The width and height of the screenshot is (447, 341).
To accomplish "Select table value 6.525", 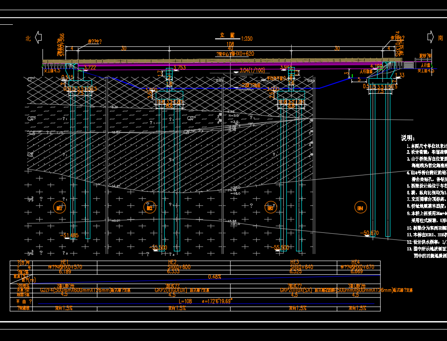I will point(295,272).
